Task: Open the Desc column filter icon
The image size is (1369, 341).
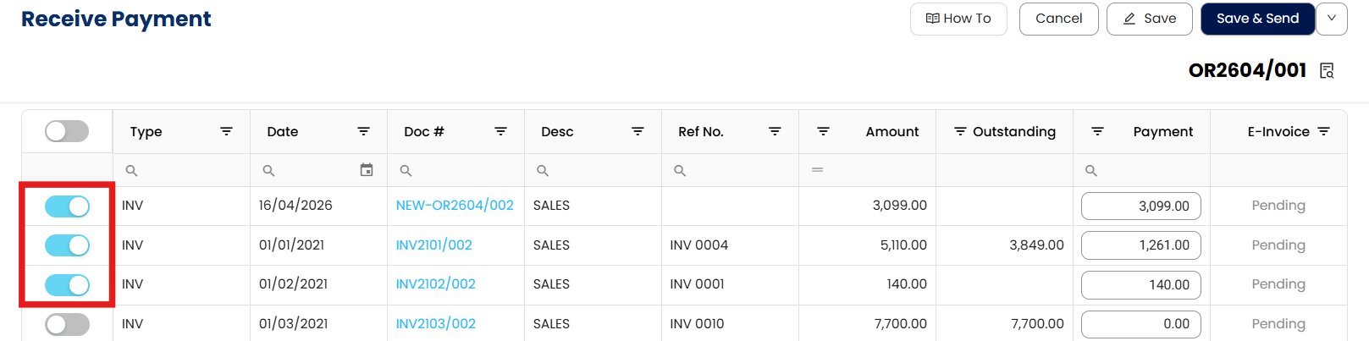Action: point(638,131)
